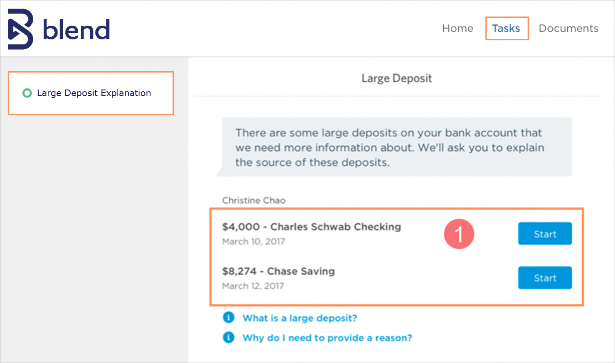The width and height of the screenshot is (615, 363).
Task: Open "What is a large deposit?" link
Action: pos(300,318)
